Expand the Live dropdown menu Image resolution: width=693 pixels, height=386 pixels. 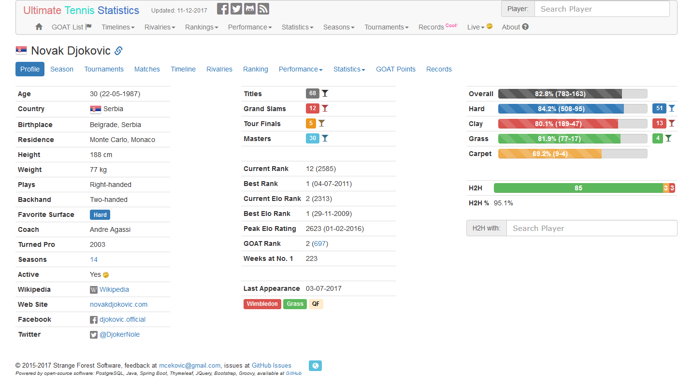click(x=479, y=27)
